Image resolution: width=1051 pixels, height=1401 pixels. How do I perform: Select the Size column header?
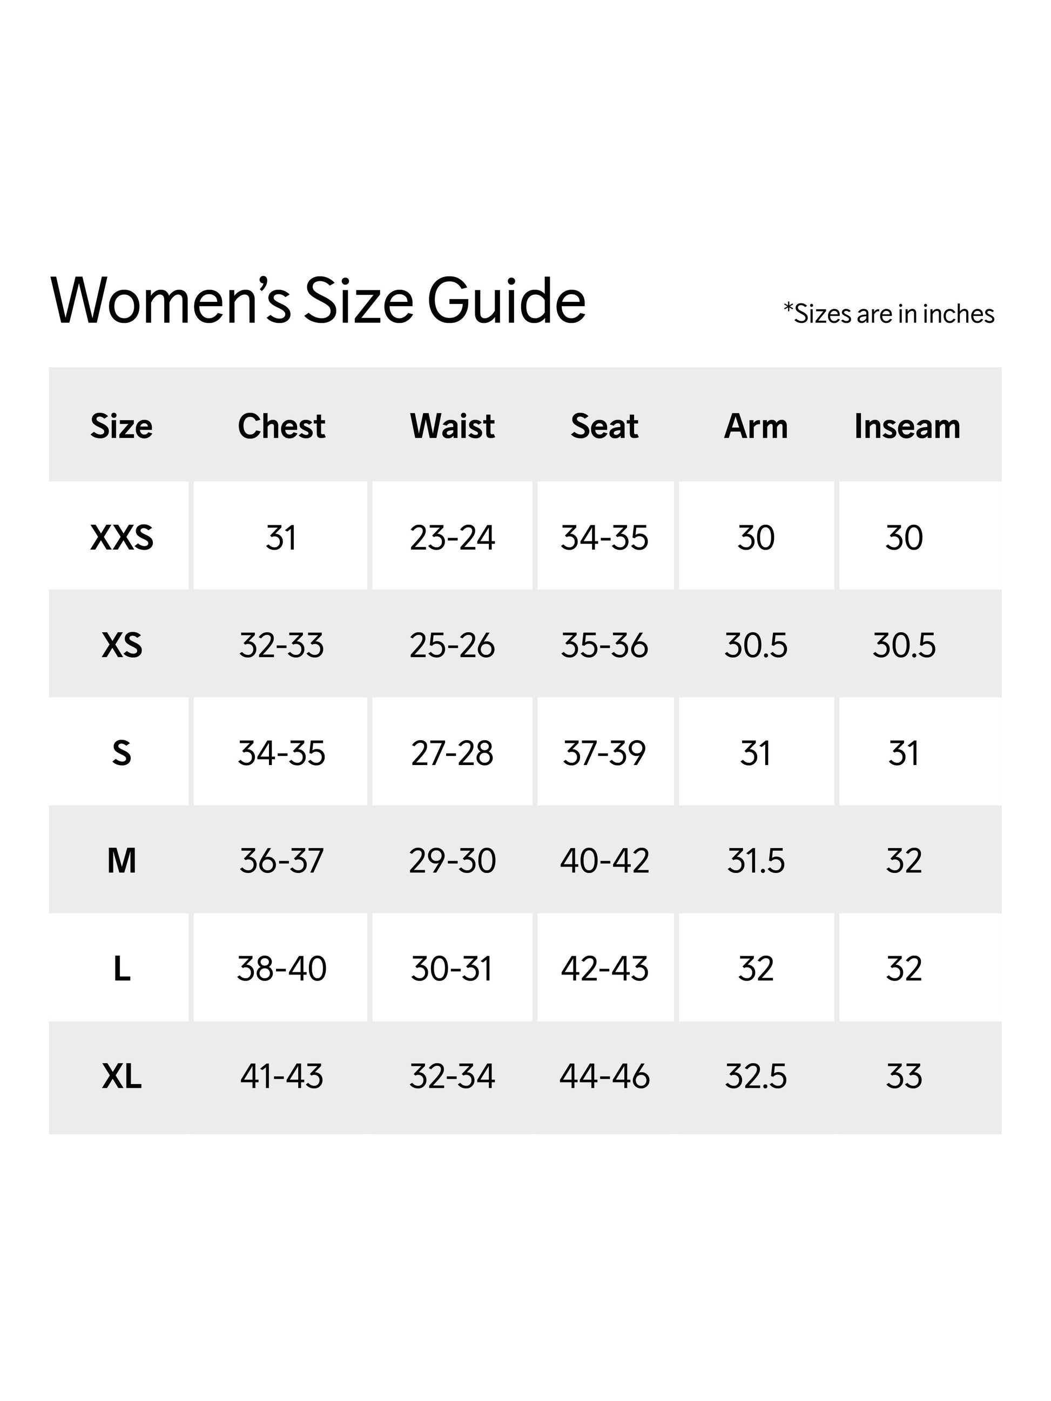point(121,427)
